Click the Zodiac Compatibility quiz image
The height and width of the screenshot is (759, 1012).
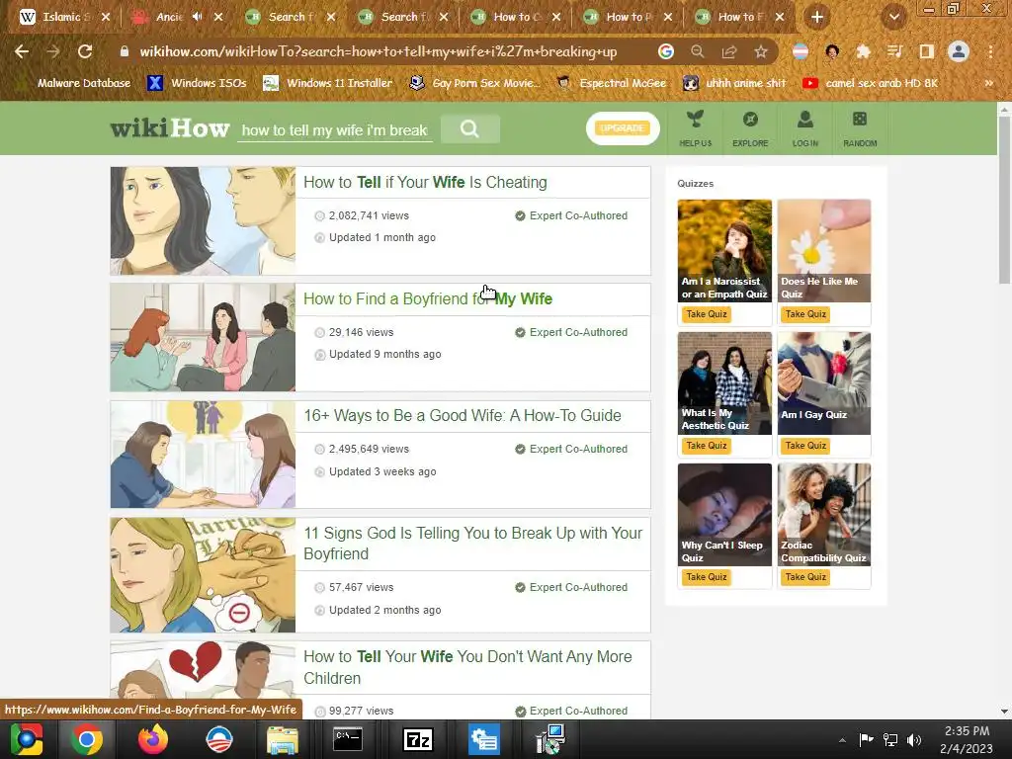point(824,514)
